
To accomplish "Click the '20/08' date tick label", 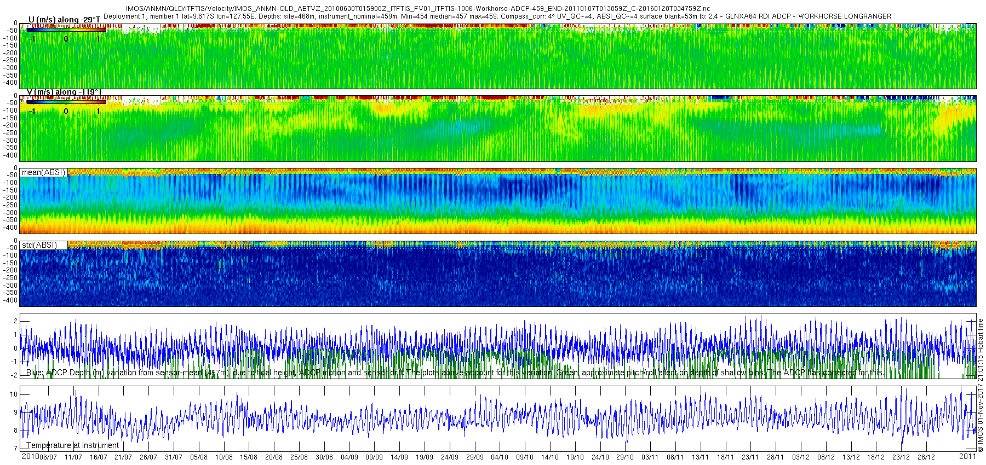I will [x=274, y=457].
